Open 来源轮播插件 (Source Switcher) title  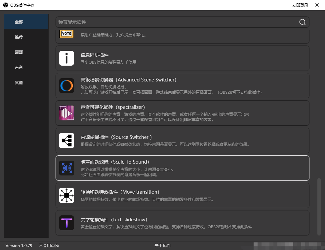tap(116, 137)
